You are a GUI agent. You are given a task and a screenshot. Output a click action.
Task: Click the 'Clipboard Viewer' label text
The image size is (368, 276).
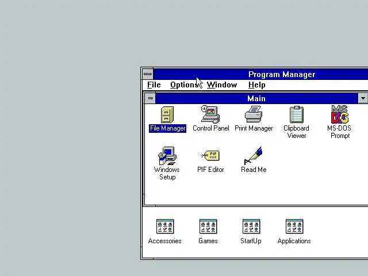[x=297, y=132]
